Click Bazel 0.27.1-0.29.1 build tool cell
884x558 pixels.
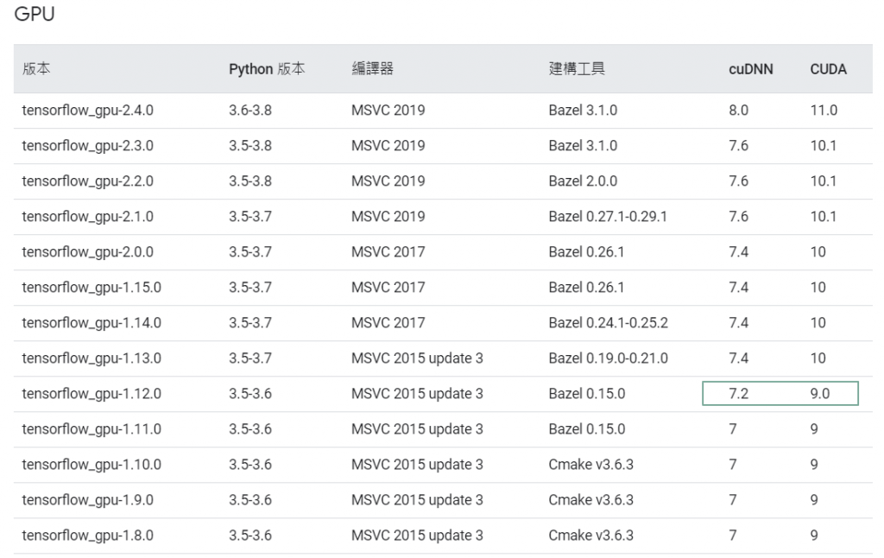click(608, 217)
